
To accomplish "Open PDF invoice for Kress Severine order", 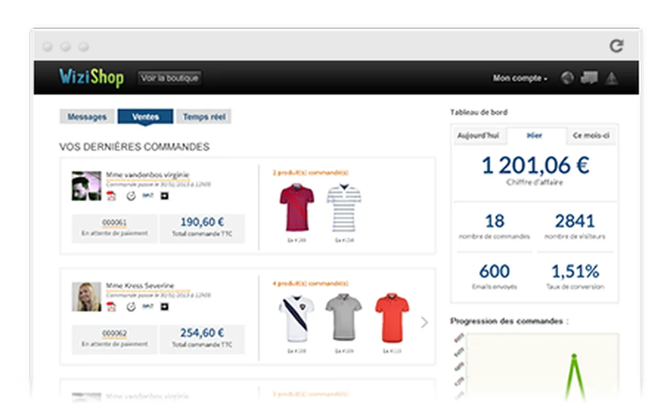I will 111,307.
